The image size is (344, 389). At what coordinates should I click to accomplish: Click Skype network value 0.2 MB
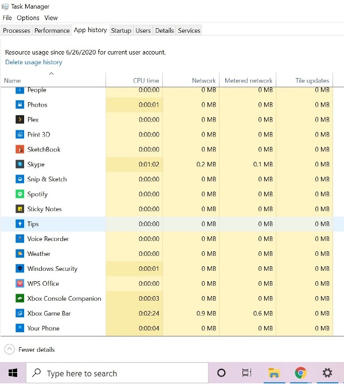206,164
